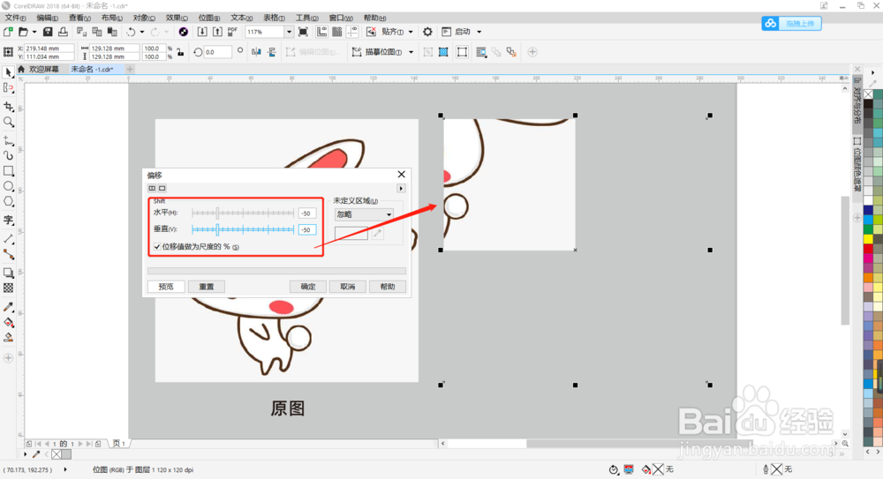Select the Drop Shadow tool

coord(9,273)
